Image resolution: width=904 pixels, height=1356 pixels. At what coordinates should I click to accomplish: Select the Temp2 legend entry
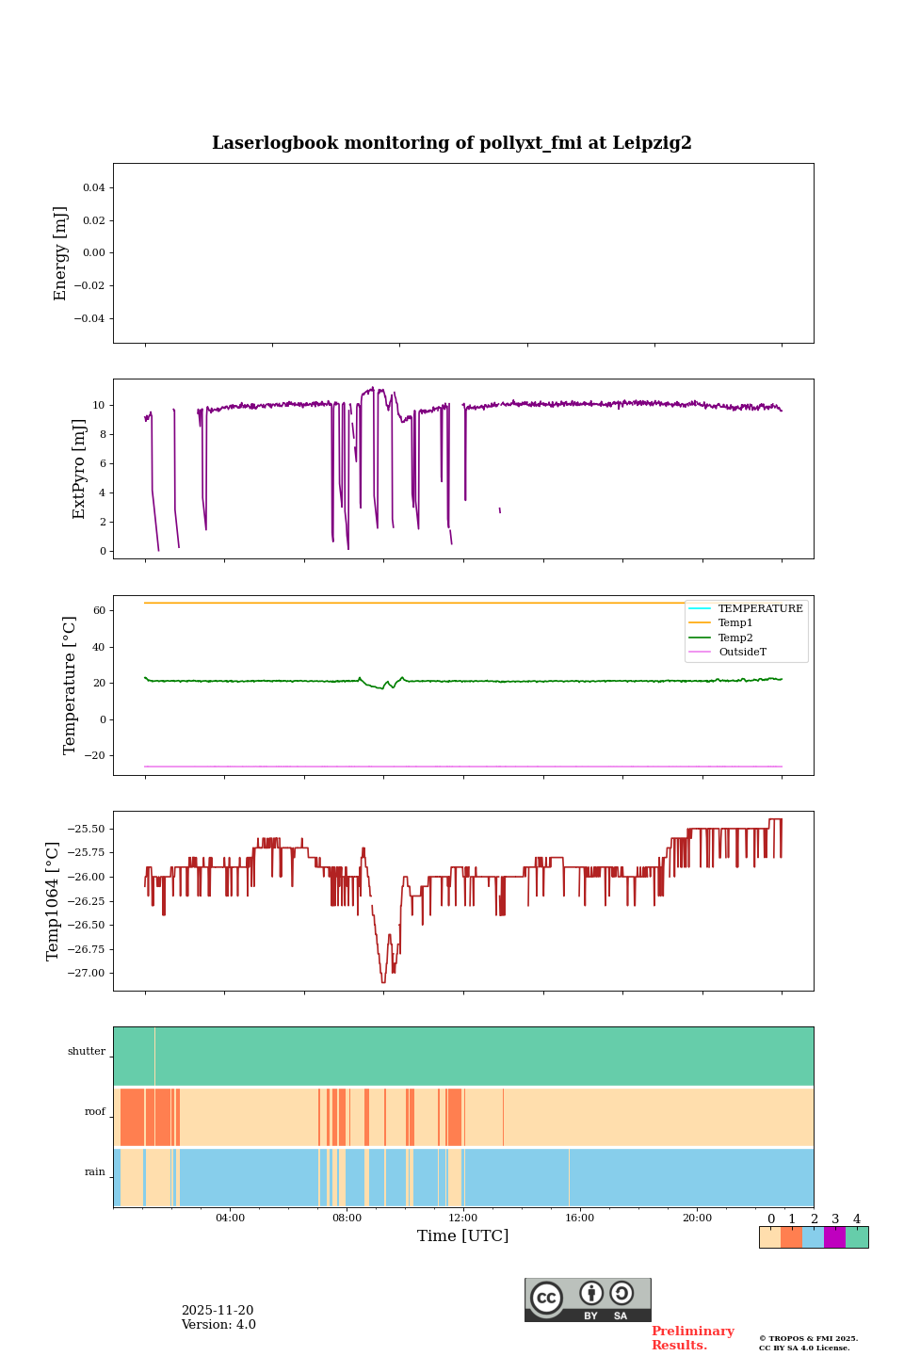(734, 638)
